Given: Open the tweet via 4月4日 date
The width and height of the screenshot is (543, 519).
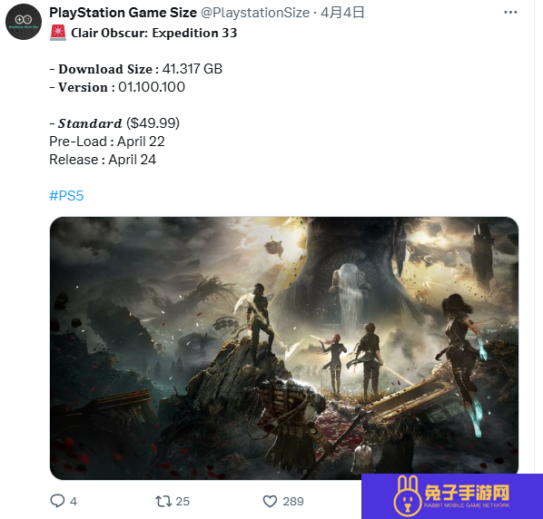Looking at the screenshot, I should click(342, 13).
